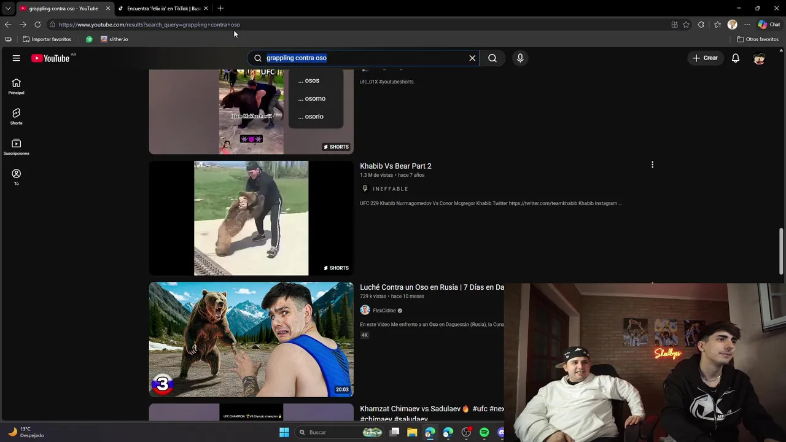Go back in browser history
Screen dimensions: 786x442
point(8,25)
